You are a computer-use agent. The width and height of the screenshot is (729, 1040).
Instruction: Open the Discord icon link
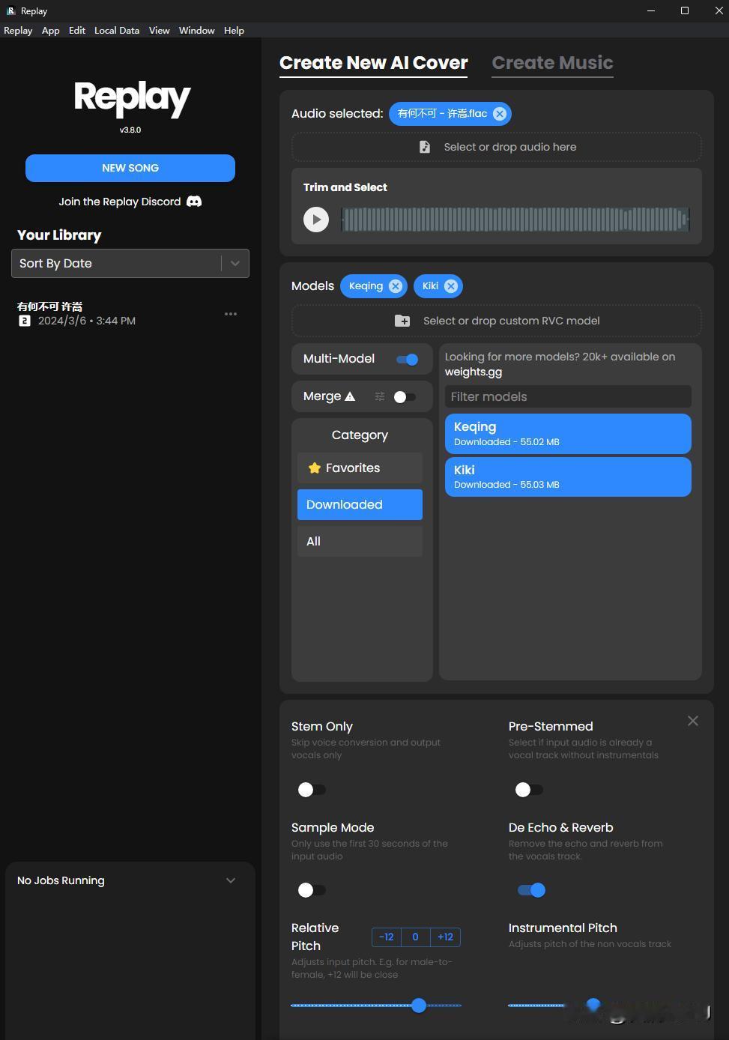pyautogui.click(x=194, y=202)
